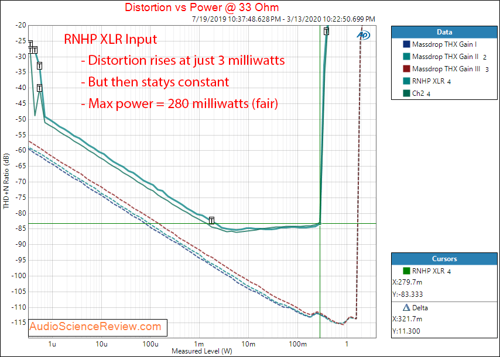The width and height of the screenshot is (500, 357).
Task: Click the Delta Y value 11.300
Action: point(406,331)
